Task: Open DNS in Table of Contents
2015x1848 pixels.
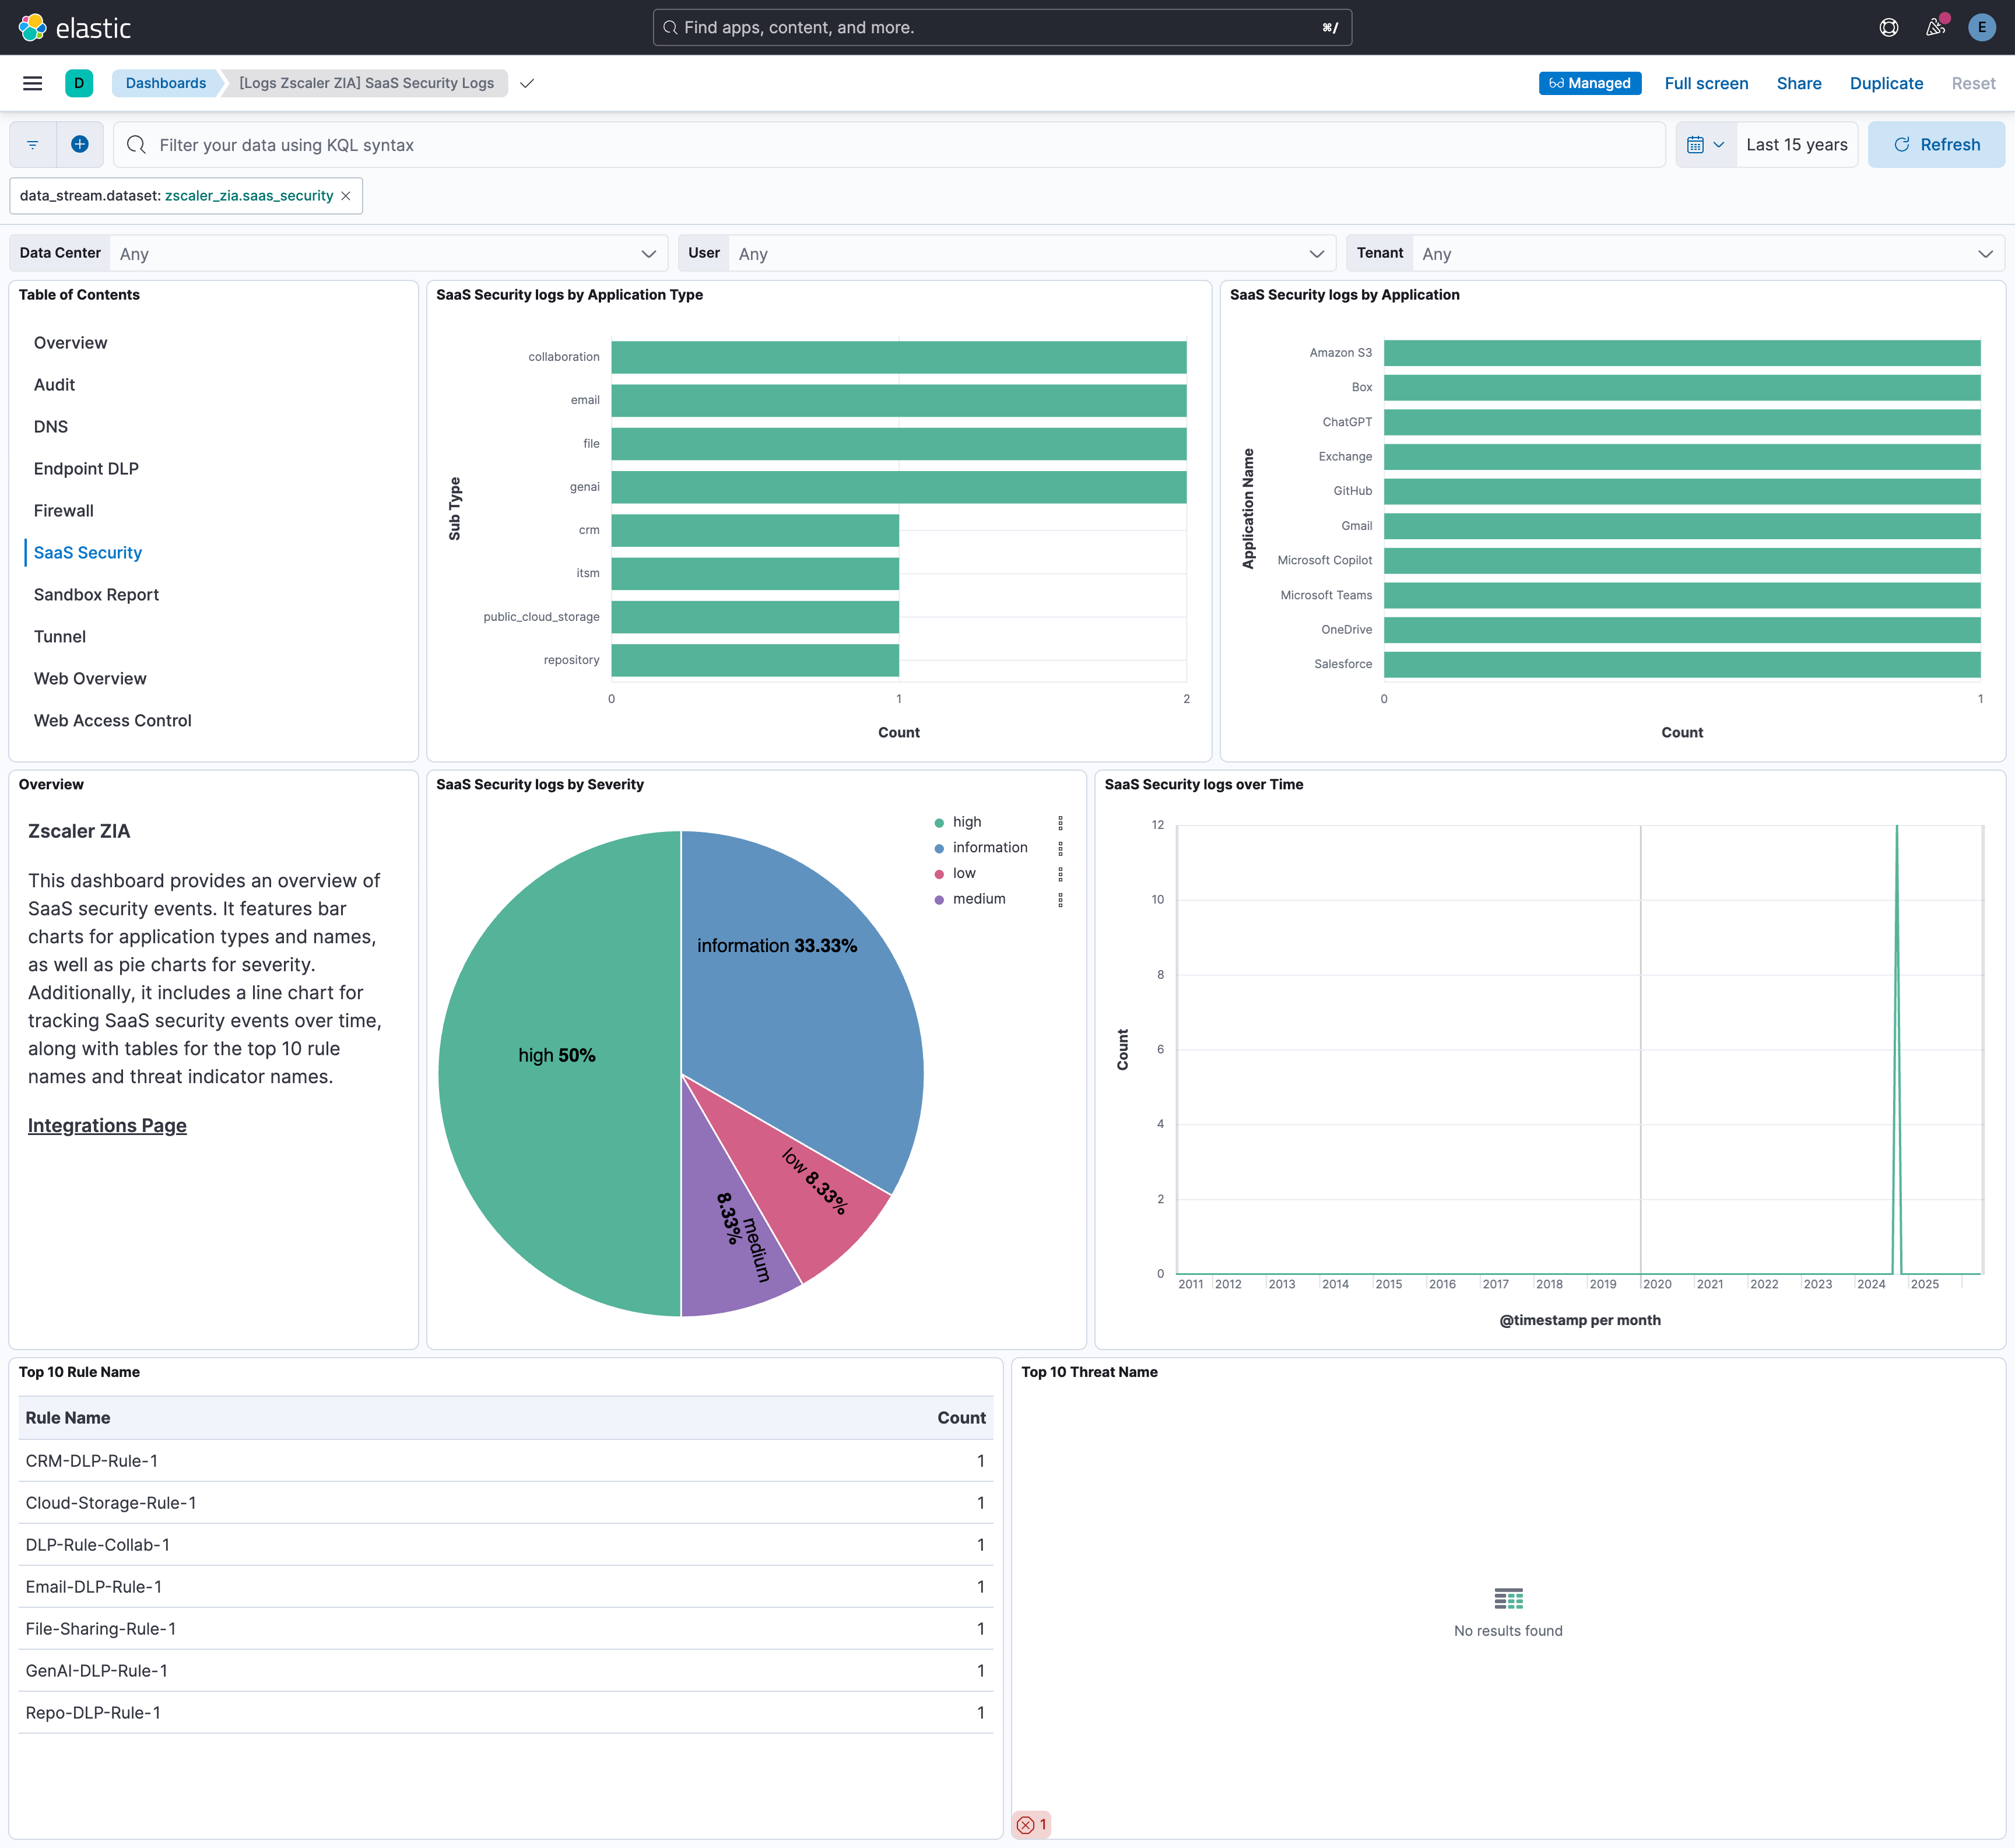Action: pyautogui.click(x=51, y=427)
